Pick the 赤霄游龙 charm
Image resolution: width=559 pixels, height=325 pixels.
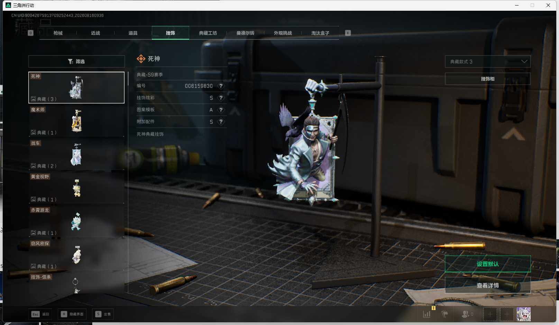pyautogui.click(x=76, y=222)
